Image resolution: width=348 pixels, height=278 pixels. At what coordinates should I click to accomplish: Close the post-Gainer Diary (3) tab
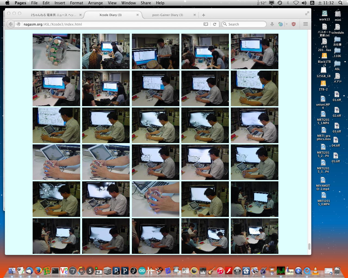point(194,15)
